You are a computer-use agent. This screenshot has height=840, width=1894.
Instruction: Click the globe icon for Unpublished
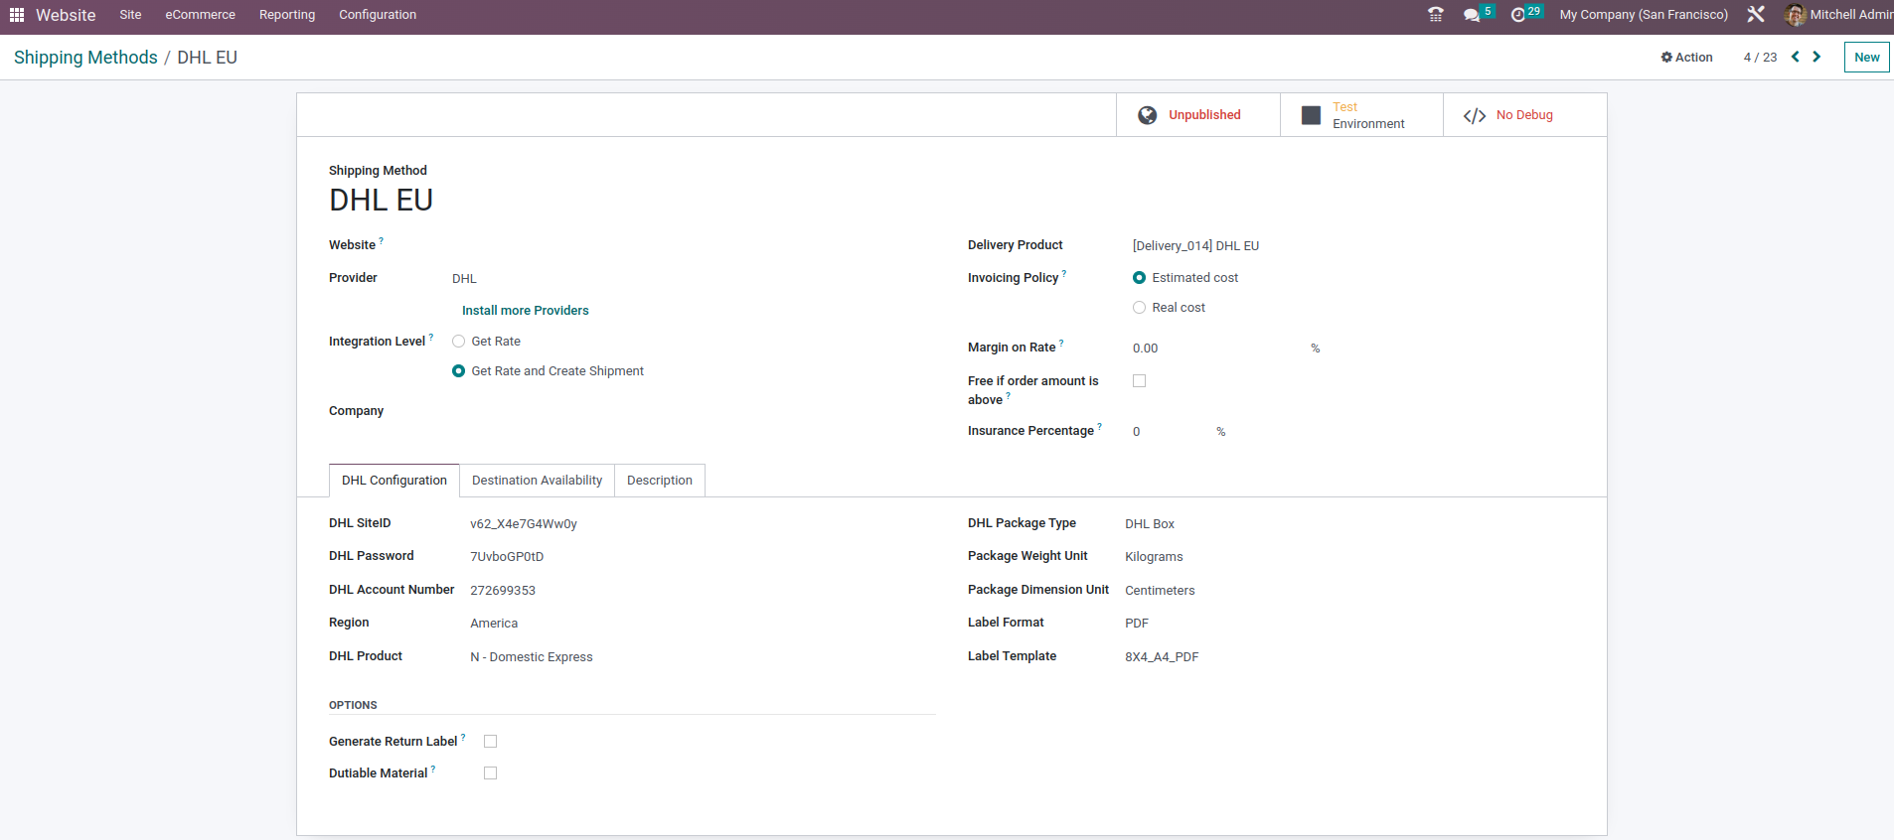[x=1148, y=115]
